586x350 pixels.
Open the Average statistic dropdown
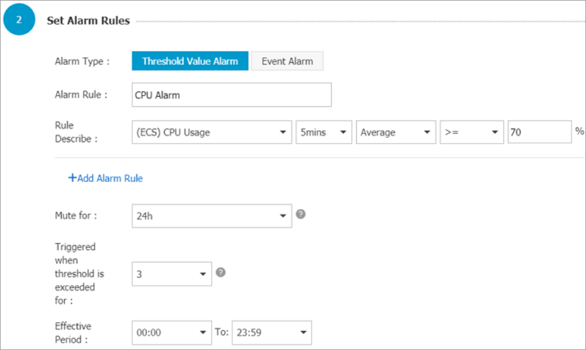tap(396, 132)
